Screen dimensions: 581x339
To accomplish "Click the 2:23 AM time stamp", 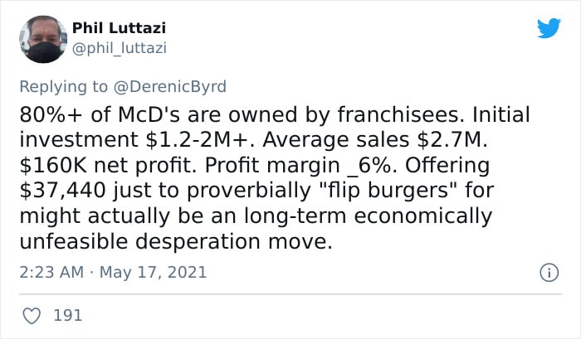I will [51, 273].
